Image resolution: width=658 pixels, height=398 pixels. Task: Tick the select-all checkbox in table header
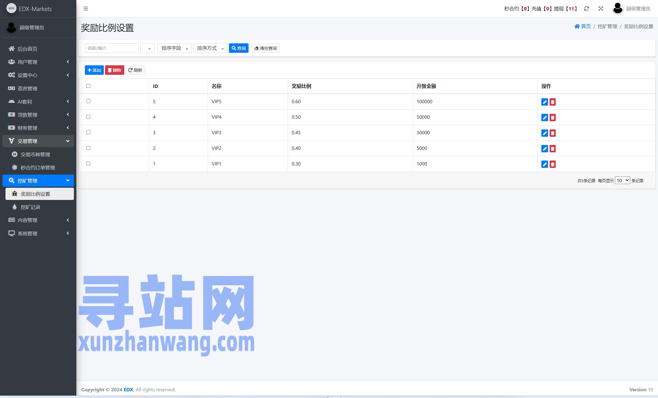click(x=88, y=86)
